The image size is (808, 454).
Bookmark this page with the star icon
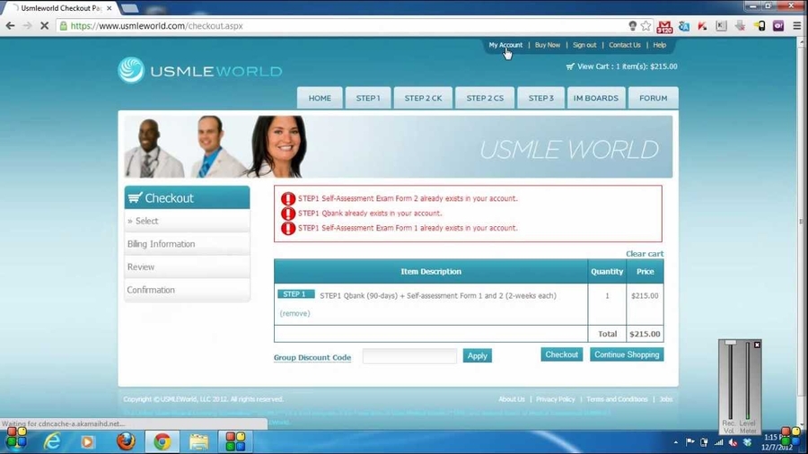[x=646, y=26]
